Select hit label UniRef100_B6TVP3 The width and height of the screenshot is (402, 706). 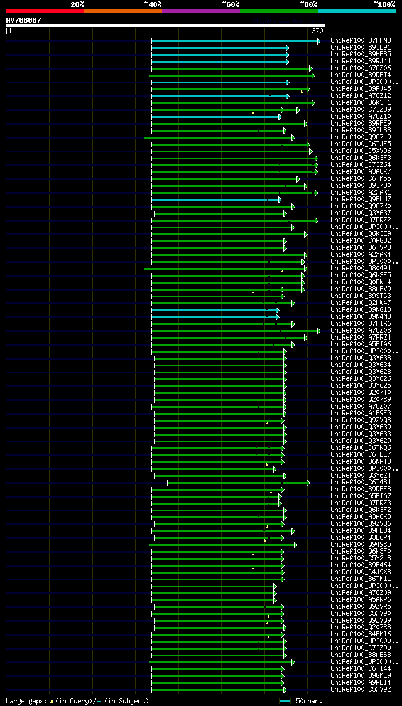[x=361, y=248]
